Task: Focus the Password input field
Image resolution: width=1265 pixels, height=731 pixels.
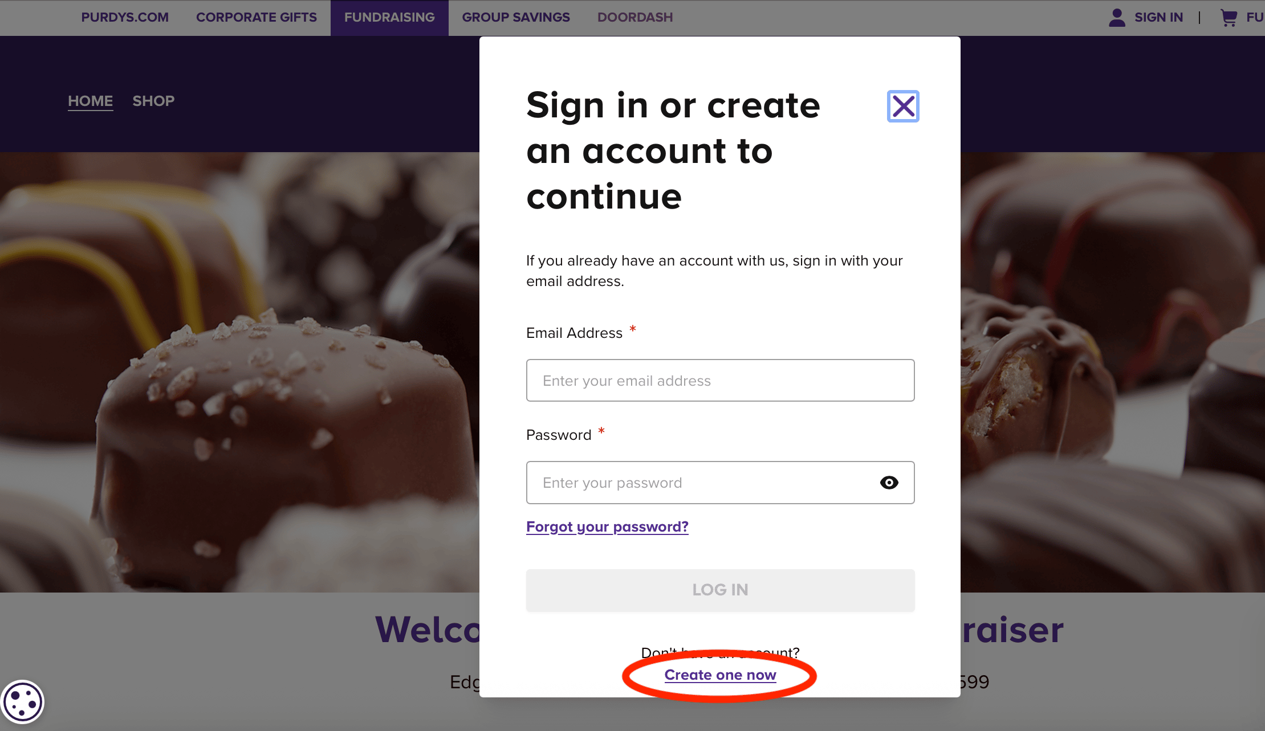Action: [x=701, y=483]
